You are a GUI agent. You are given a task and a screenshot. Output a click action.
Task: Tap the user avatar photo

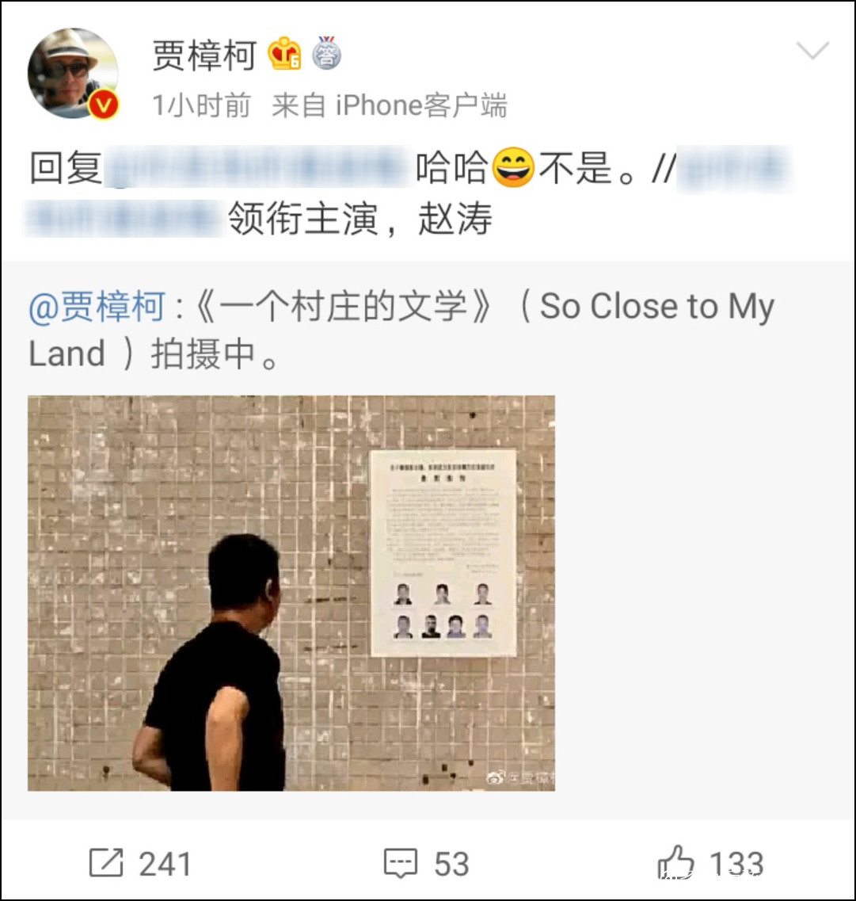[73, 73]
